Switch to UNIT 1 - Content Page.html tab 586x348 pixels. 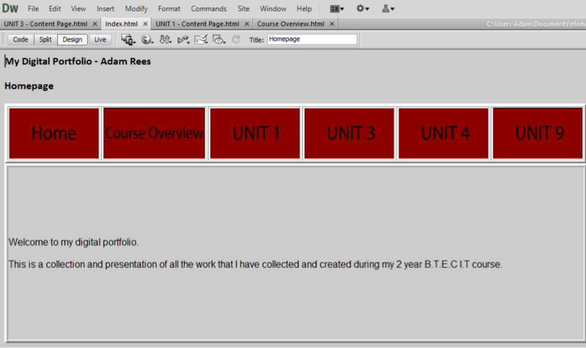197,24
